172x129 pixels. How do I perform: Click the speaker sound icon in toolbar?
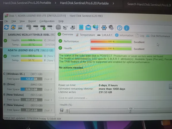click(111, 28)
